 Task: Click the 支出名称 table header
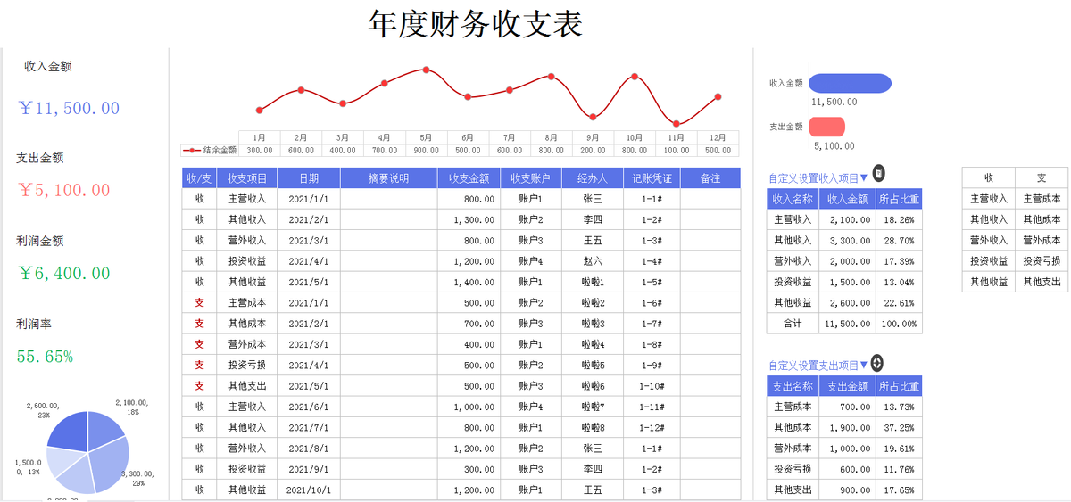tap(793, 386)
